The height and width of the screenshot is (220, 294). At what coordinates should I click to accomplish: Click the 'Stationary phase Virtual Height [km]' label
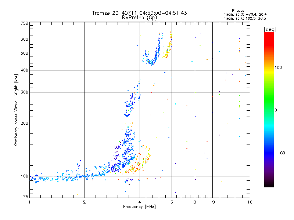tap(16, 110)
